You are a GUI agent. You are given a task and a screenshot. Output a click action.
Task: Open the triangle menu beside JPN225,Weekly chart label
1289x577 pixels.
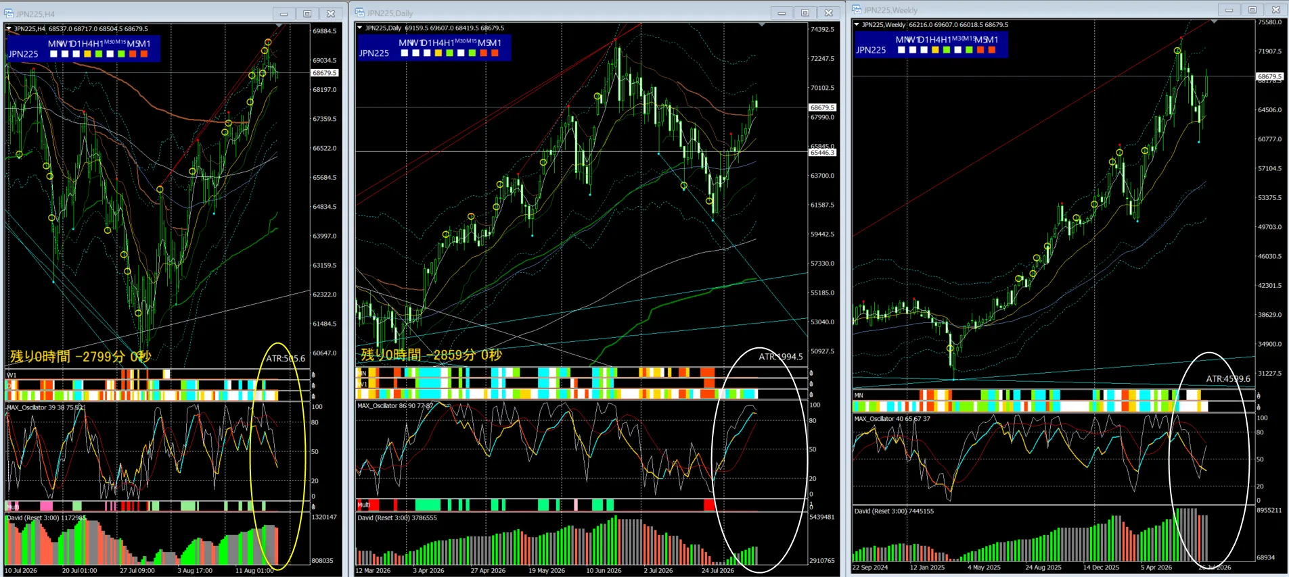[x=857, y=24]
